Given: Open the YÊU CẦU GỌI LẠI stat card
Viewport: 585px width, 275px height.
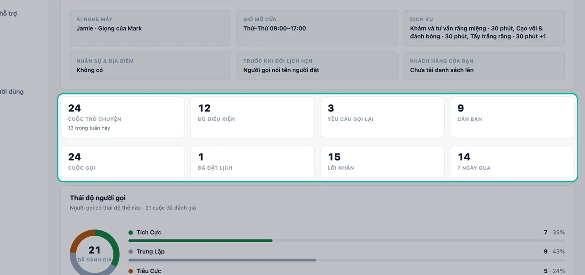Looking at the screenshot, I should (x=382, y=117).
